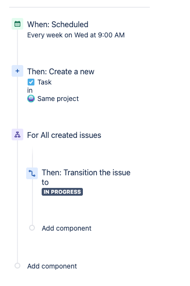Click the word 'in' under Task
Image resolution: width=190 pixels, height=286 pixels.
click(x=30, y=90)
